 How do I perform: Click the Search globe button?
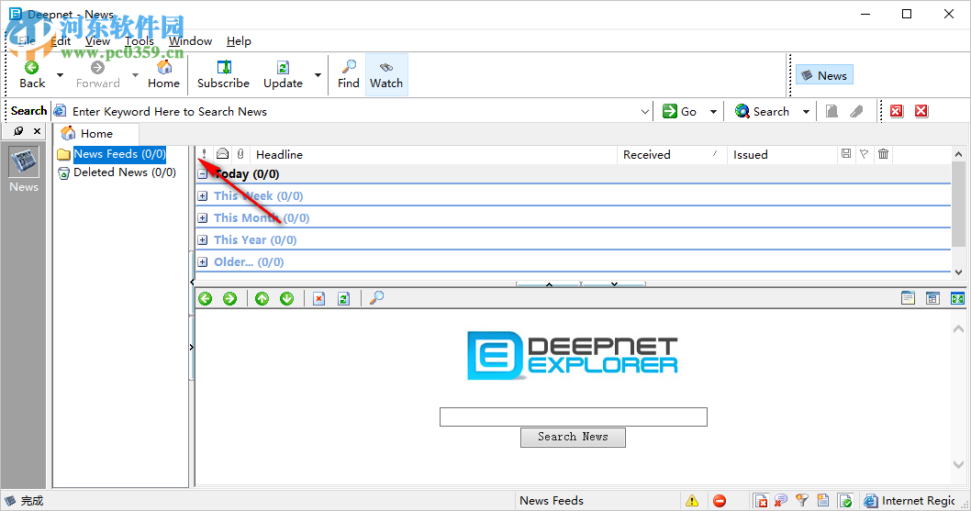(x=763, y=112)
